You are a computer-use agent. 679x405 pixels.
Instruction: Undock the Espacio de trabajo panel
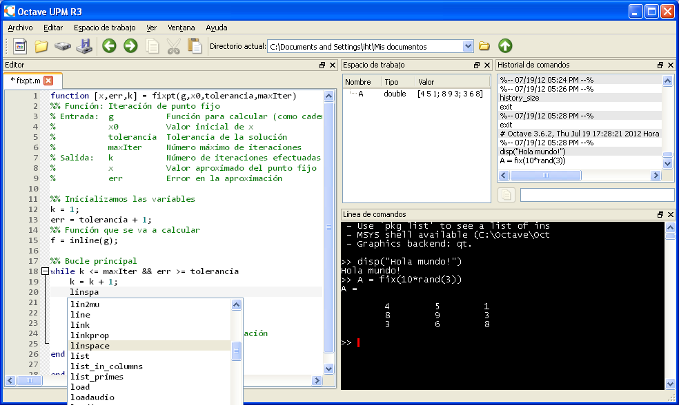(477, 65)
